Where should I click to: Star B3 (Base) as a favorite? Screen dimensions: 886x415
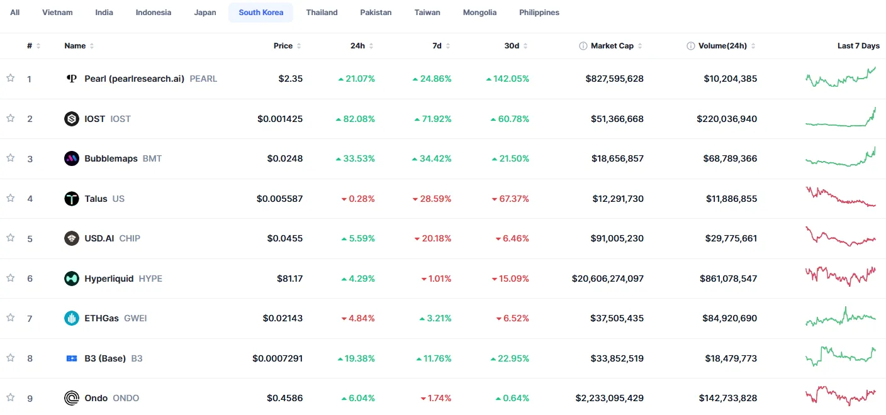coord(10,358)
